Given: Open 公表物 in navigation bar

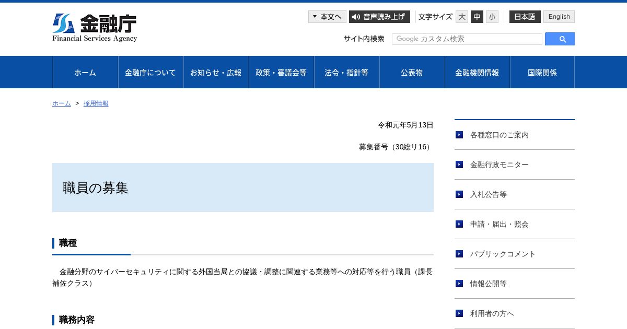Looking at the screenshot, I should point(412,72).
